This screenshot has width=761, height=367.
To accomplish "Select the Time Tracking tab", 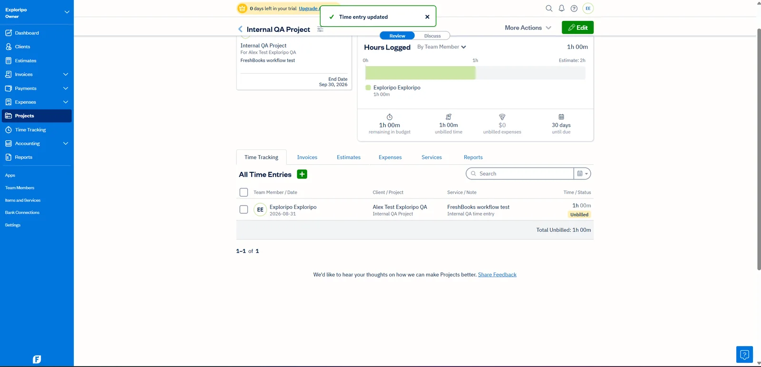I will pos(261,157).
